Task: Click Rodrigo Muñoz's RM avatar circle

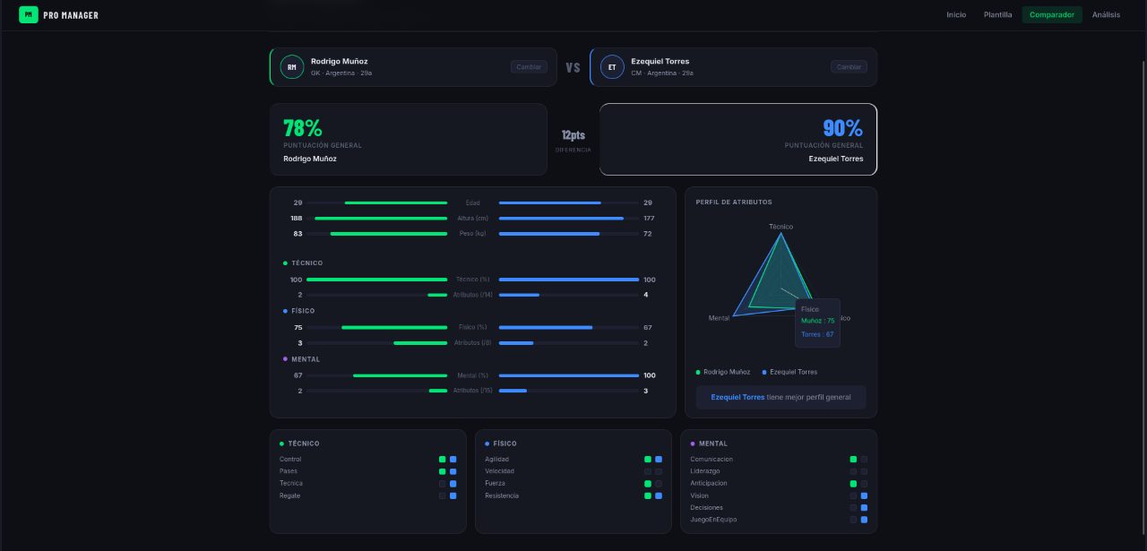Action: pos(292,67)
